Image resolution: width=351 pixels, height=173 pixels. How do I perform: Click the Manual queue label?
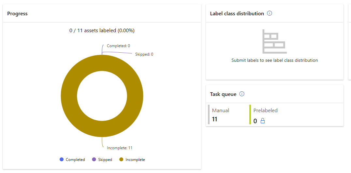point(221,110)
